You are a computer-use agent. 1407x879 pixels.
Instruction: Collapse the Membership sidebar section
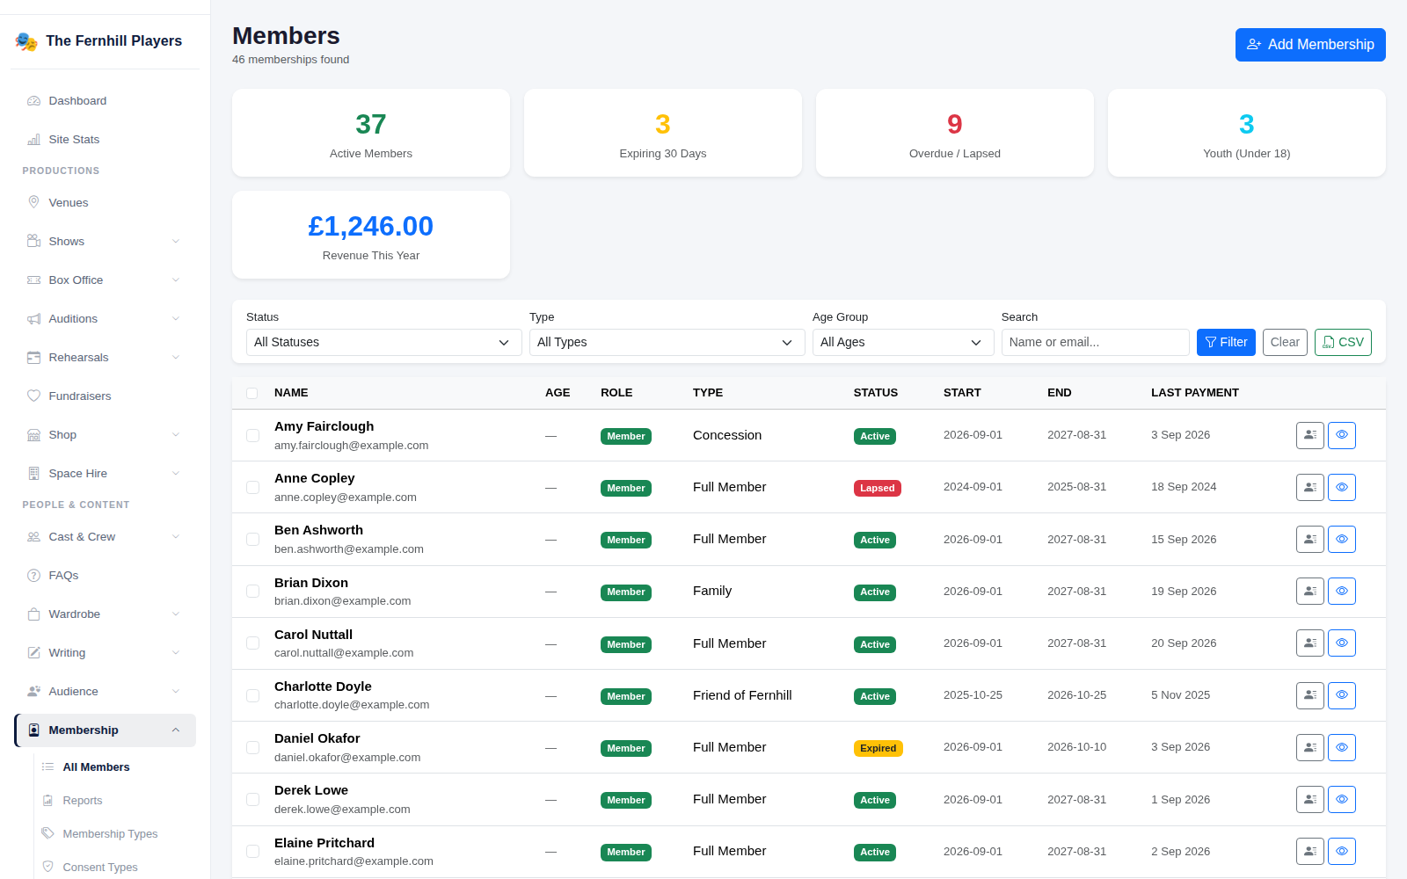(x=105, y=730)
